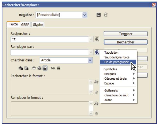Clear Remplacer le format attributes with trash icon

96,114
